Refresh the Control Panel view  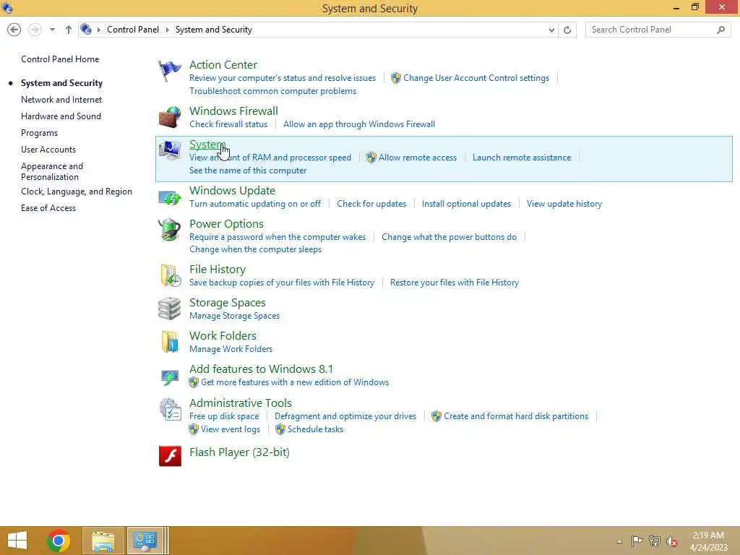click(x=567, y=30)
